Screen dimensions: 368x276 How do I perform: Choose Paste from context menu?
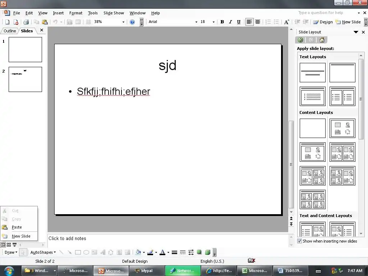(19, 227)
